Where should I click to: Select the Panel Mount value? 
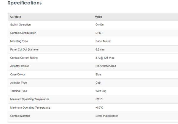(x=103, y=41)
